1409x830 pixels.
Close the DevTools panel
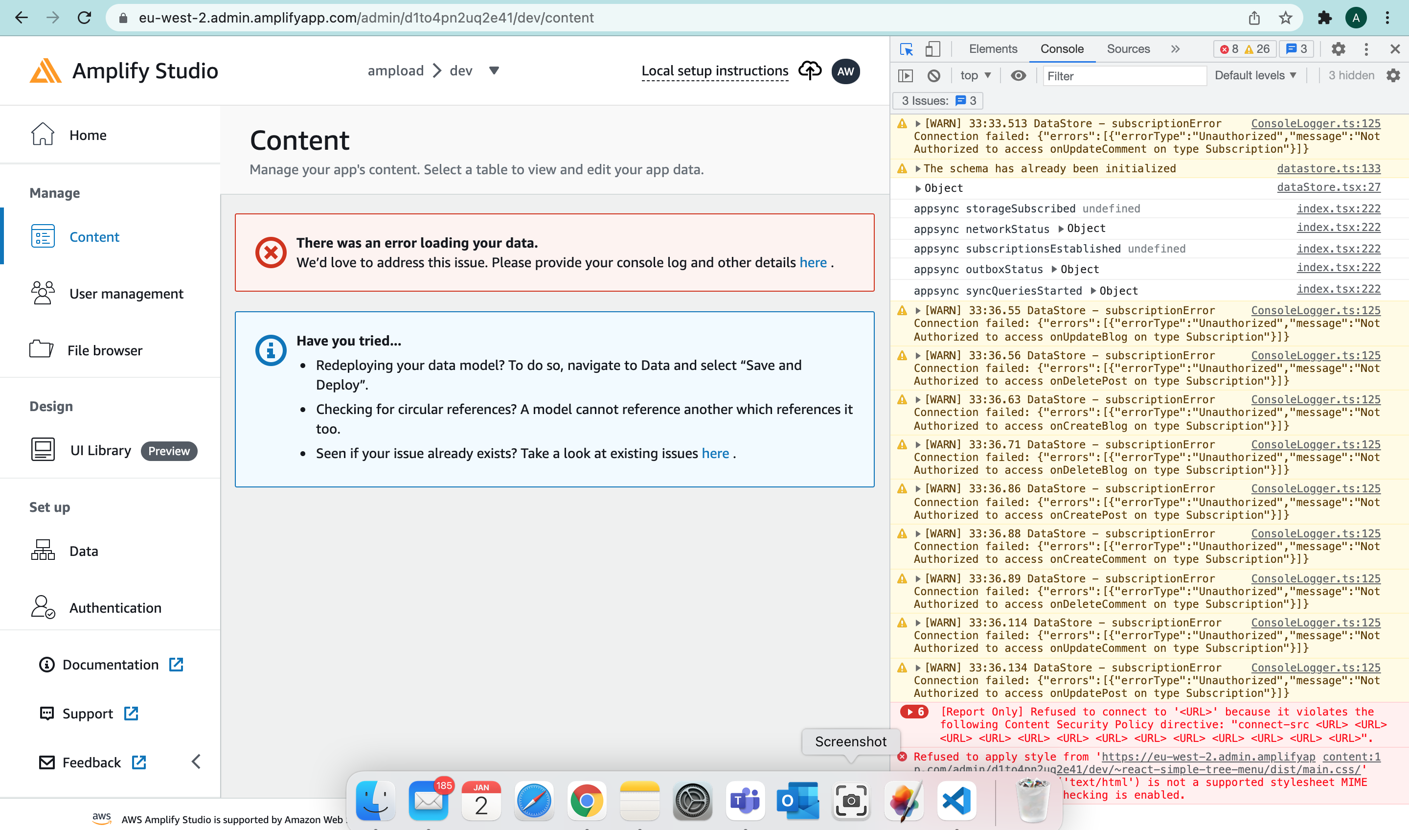[x=1395, y=49]
